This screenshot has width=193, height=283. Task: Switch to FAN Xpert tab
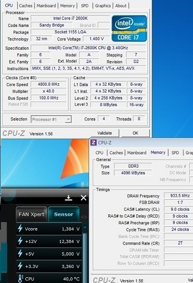click(x=32, y=214)
